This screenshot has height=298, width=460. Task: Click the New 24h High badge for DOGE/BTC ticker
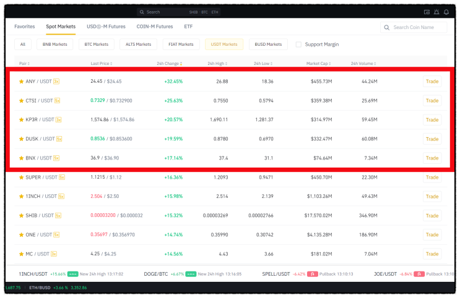(191, 274)
